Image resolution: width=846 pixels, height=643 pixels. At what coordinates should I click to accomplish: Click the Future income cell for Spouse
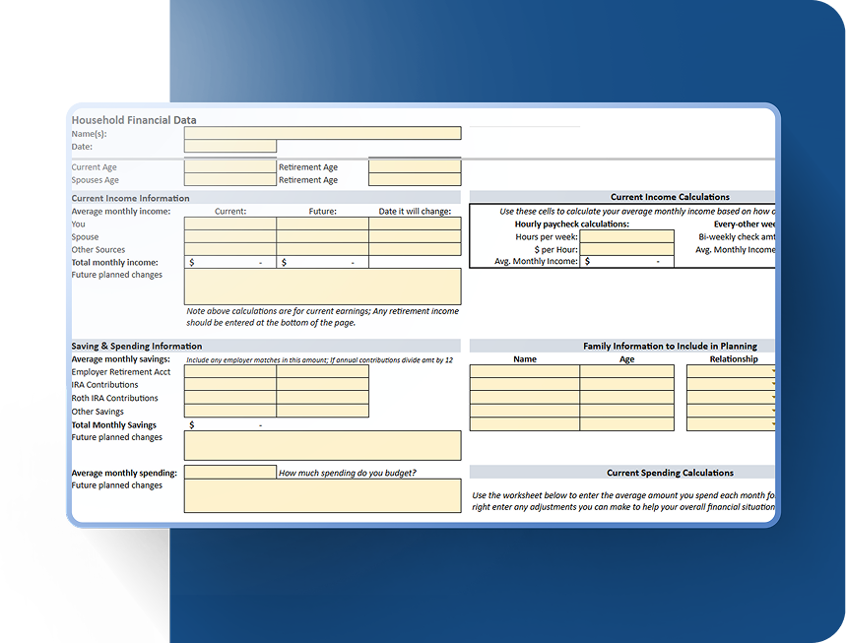[322, 237]
